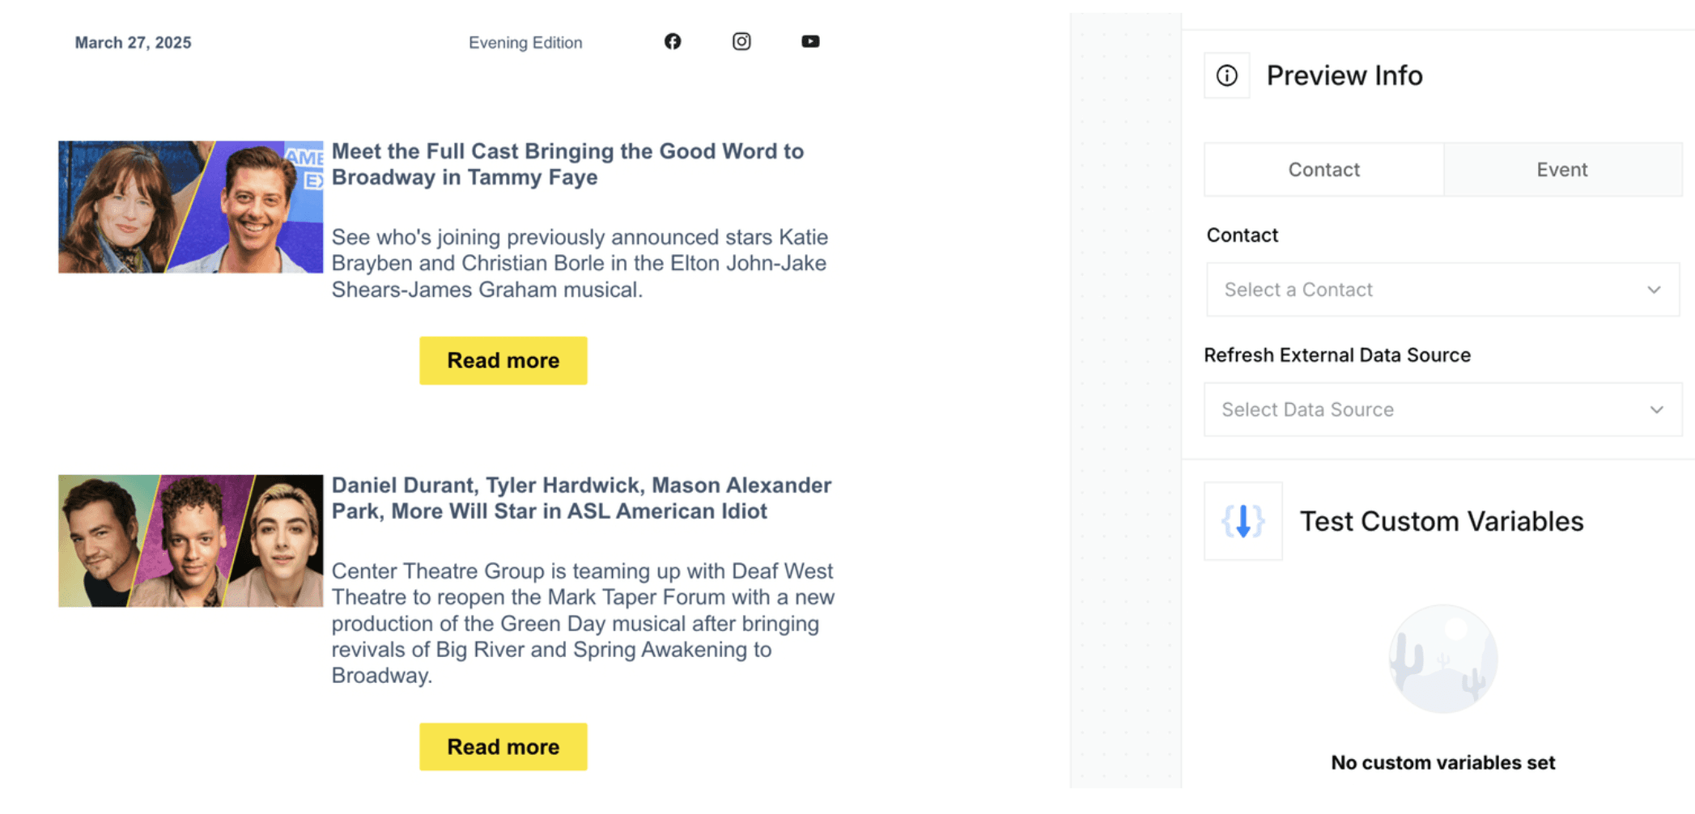Click the March 27, 2025 date text

coord(134,43)
